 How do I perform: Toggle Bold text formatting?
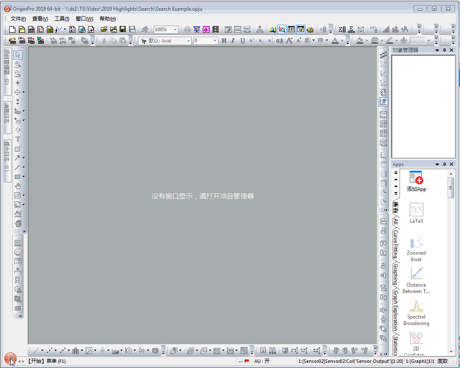click(224, 41)
